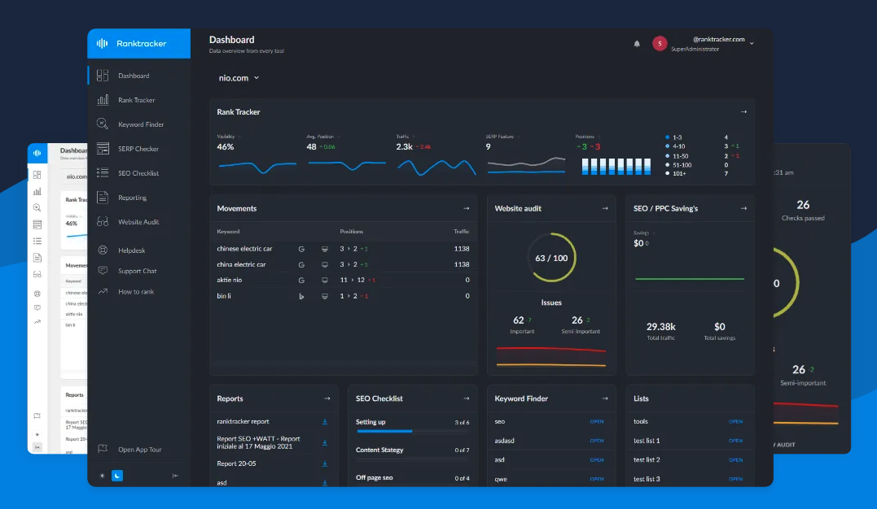Expand the @ranktracker.com account menu chevron
This screenshot has height=509, width=877.
point(752,44)
